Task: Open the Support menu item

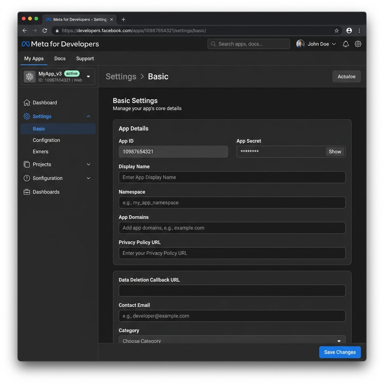Action: [x=85, y=58]
